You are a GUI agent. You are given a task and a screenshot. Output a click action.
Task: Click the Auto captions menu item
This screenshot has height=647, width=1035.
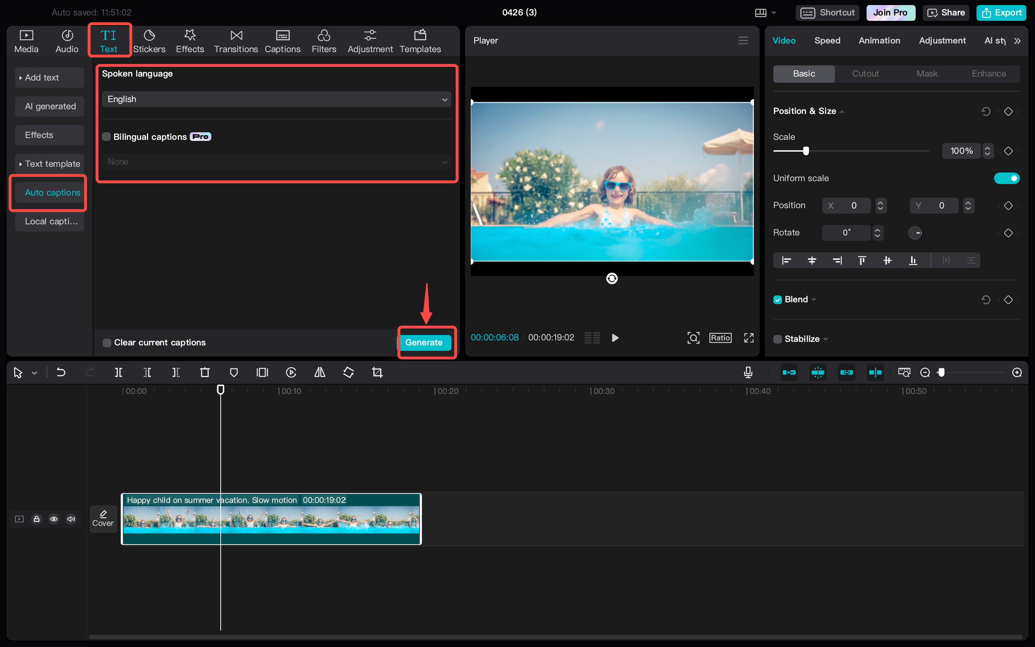click(51, 192)
